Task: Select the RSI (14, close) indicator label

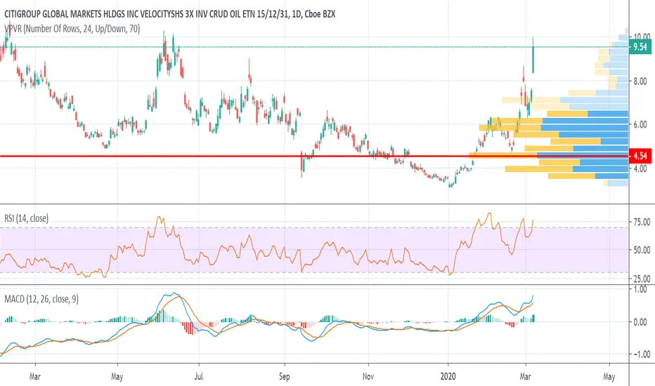Action: click(26, 218)
